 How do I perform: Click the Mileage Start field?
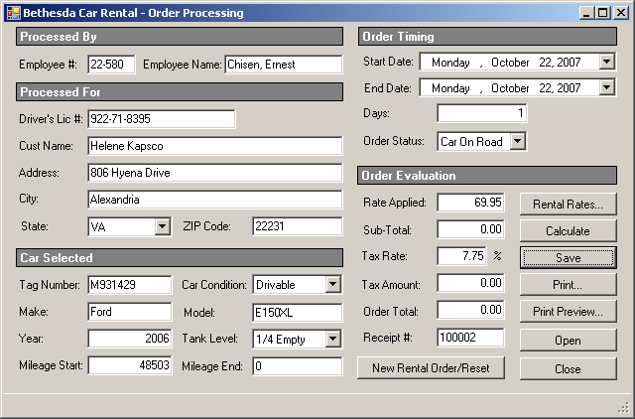(130, 365)
